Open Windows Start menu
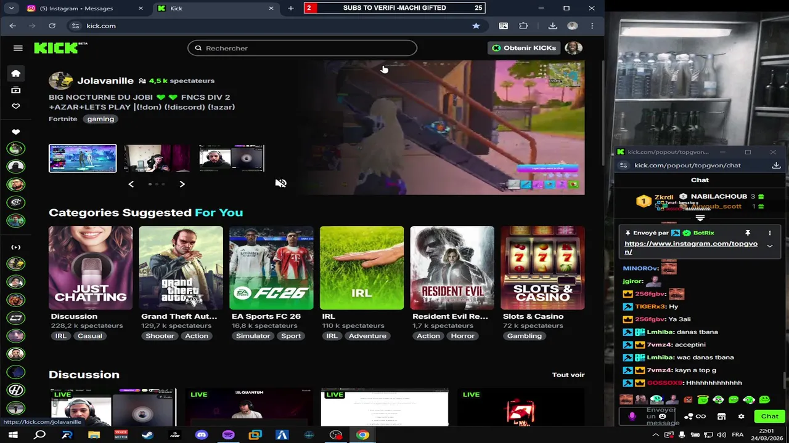 [12, 435]
